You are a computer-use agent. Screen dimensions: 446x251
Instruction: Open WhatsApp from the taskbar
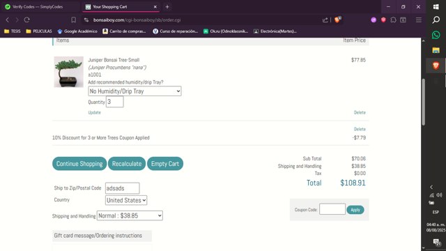(x=436, y=35)
